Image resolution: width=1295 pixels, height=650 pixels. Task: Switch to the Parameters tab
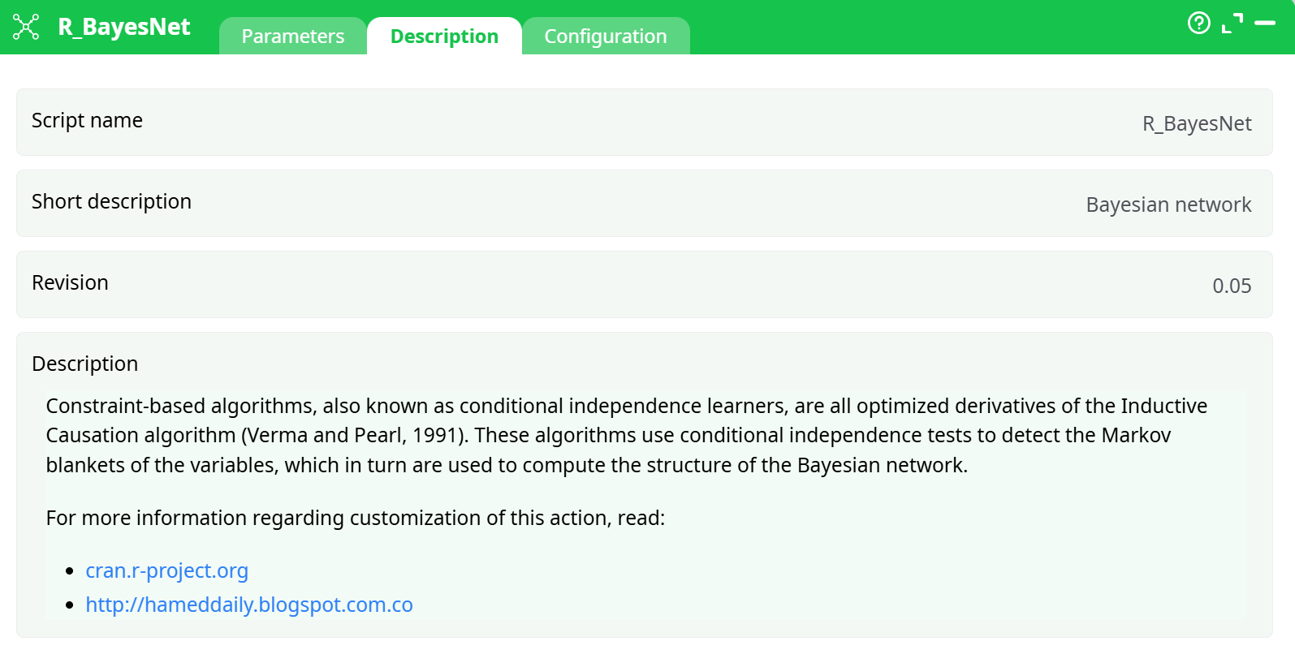pos(292,36)
